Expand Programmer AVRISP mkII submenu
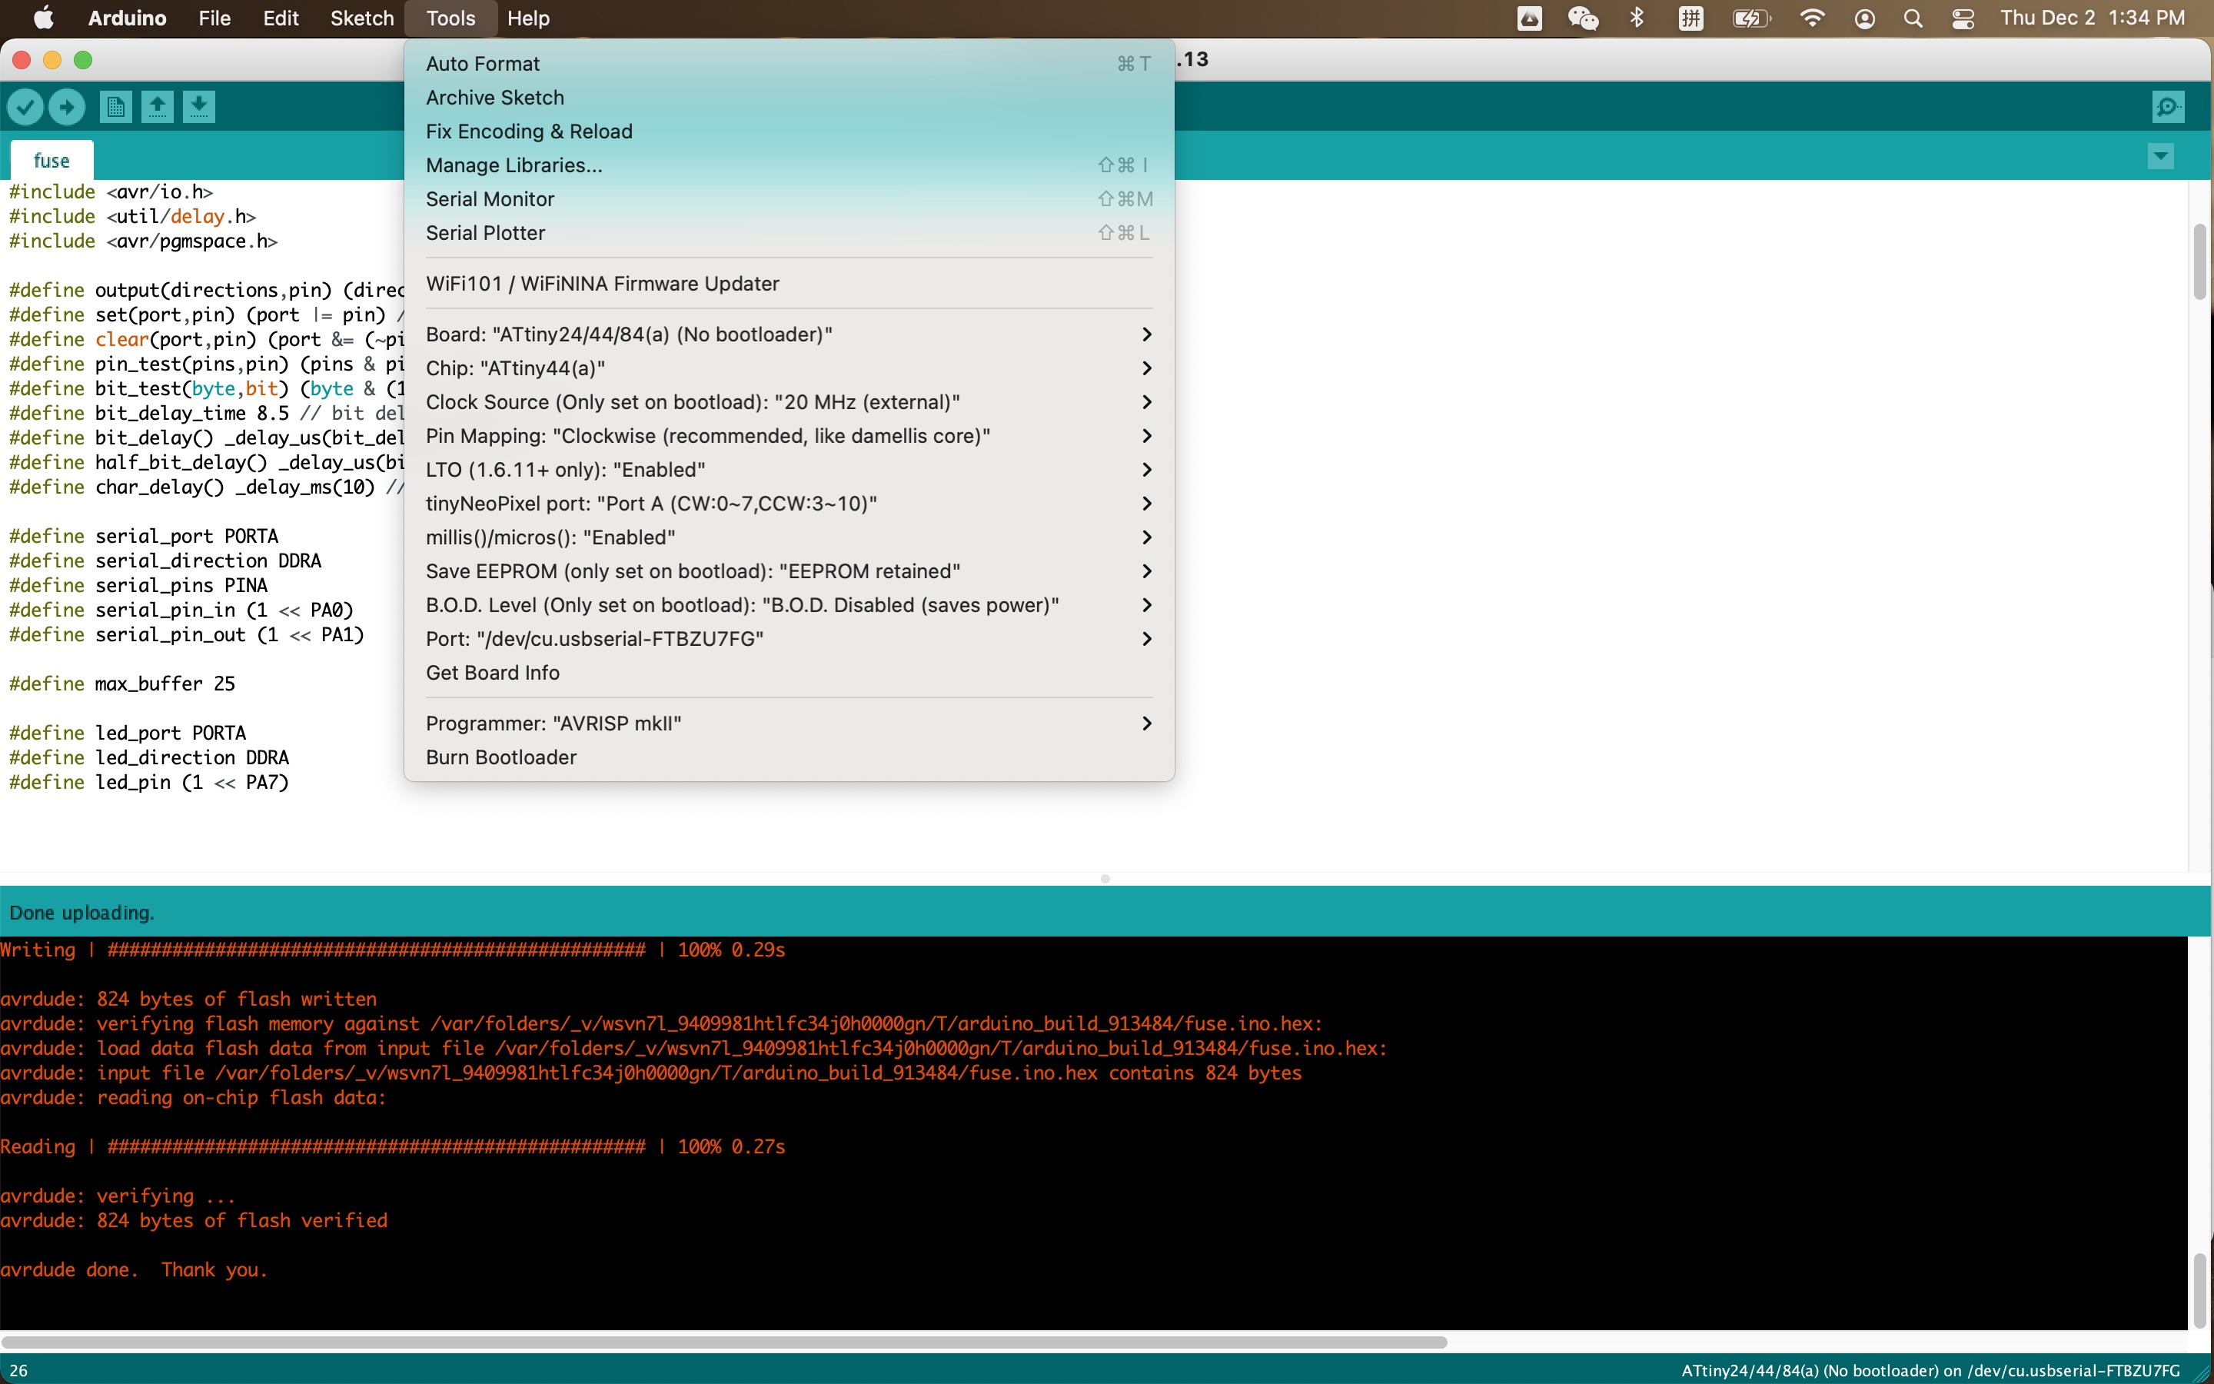This screenshot has width=2214, height=1384. coord(789,723)
